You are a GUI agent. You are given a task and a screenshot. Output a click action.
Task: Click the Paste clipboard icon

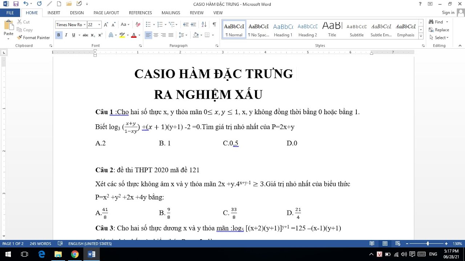[x=8, y=26]
